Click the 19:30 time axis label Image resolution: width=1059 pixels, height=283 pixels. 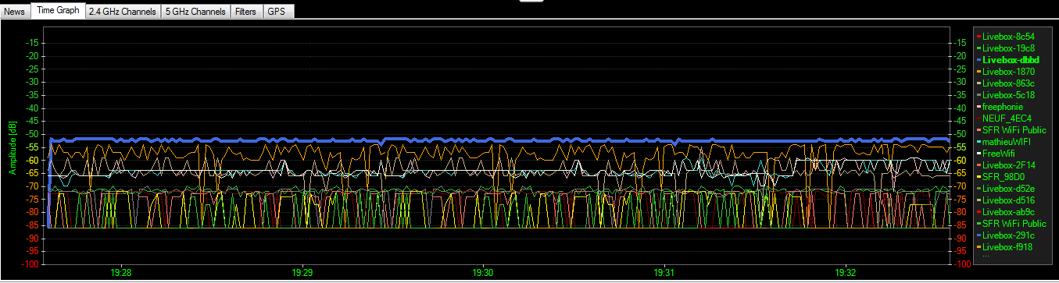click(x=484, y=274)
